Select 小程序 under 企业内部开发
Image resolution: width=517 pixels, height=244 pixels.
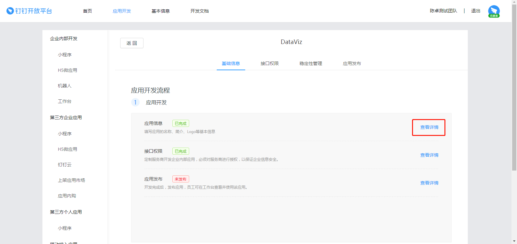coord(65,55)
